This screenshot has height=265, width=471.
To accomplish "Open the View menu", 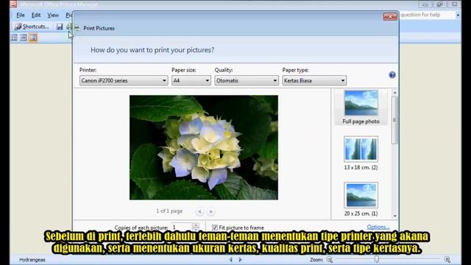I will [x=53, y=15].
